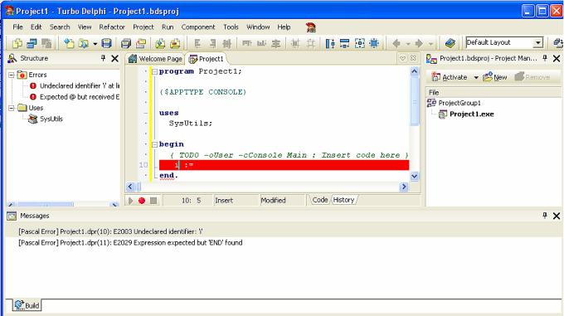The image size is (564, 316).
Task: Click the New Items toolbar icon
Action: [69, 43]
